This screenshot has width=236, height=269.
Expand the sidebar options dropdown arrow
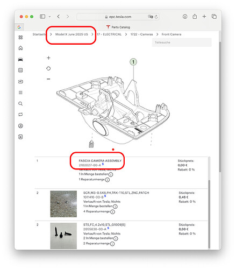[49, 17]
